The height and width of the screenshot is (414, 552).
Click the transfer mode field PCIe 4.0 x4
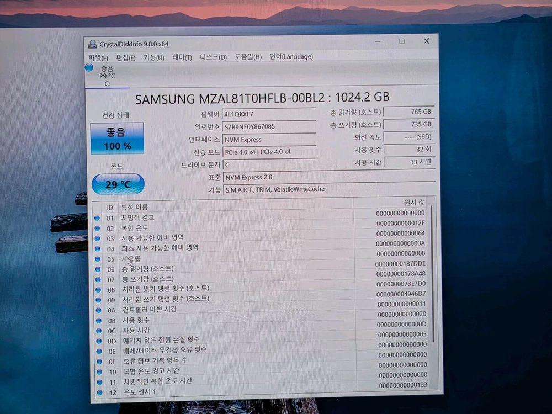click(269, 152)
